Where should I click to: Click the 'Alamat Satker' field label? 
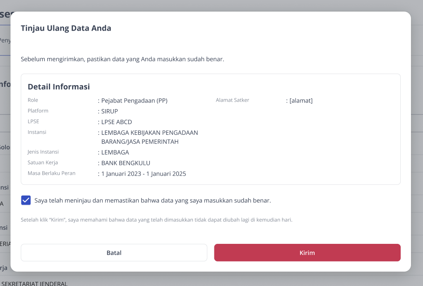point(233,100)
